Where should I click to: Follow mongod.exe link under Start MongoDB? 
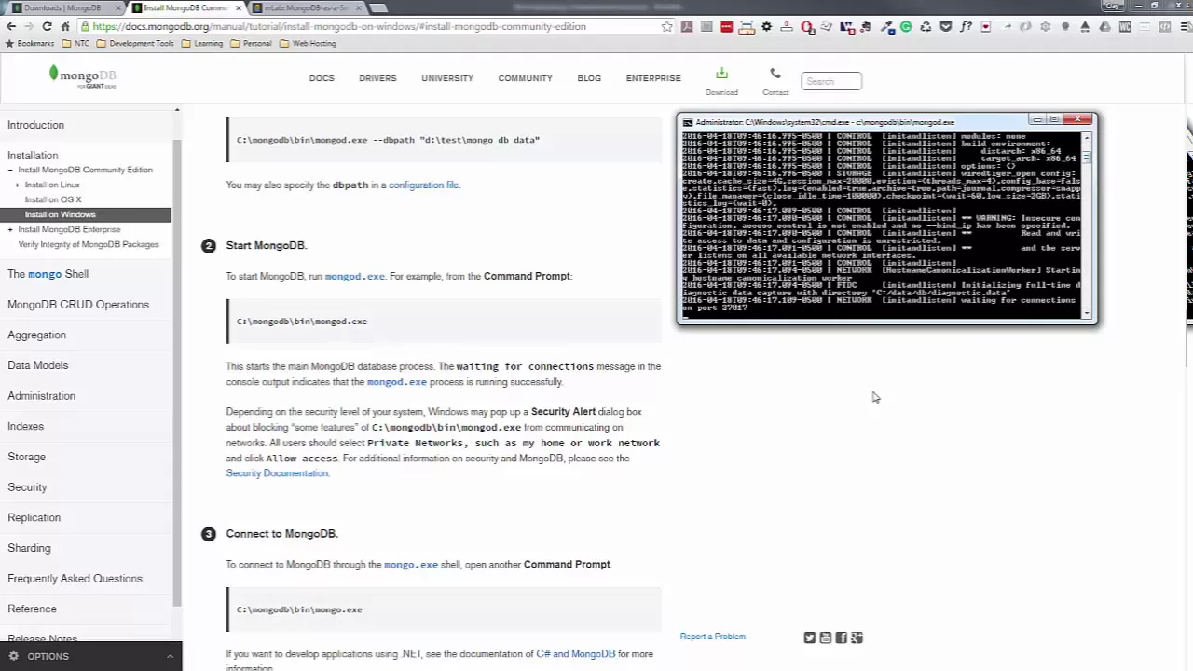[354, 276]
